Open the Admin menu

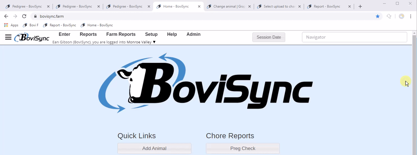[x=194, y=34]
